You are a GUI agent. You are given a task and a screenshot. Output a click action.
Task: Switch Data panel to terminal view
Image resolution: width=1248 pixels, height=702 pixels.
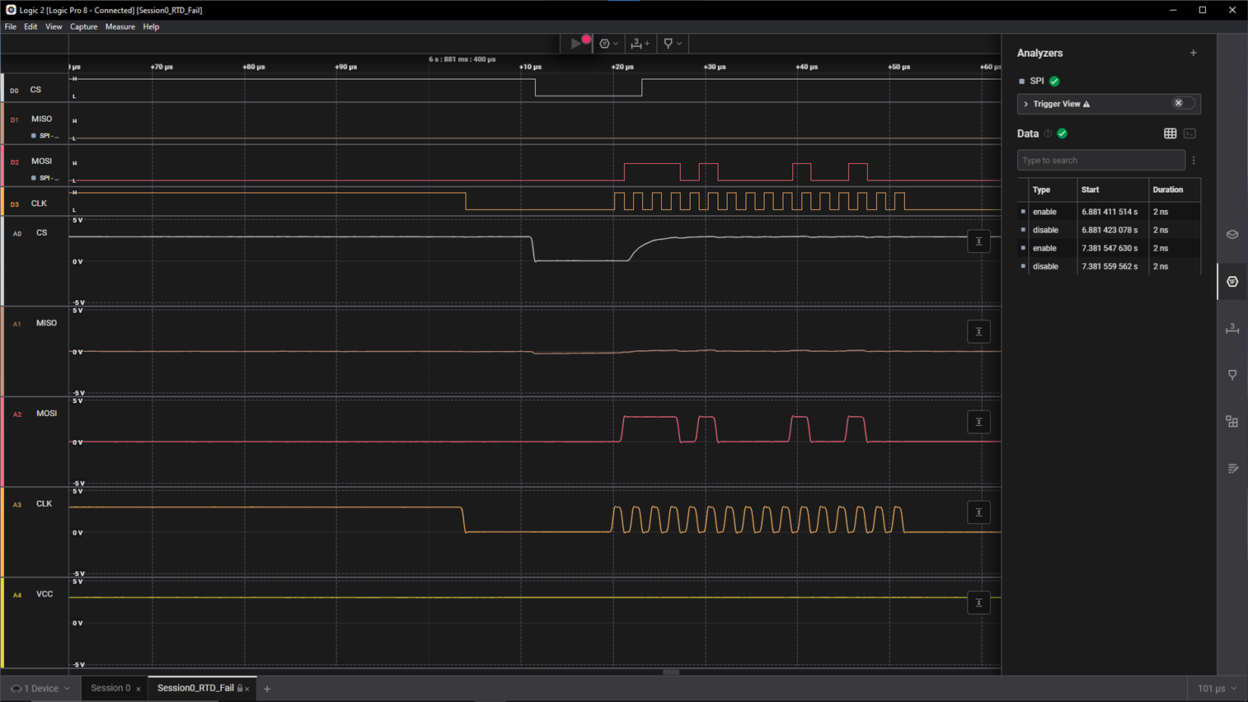pyautogui.click(x=1189, y=133)
